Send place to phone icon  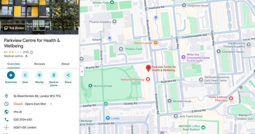point(54,75)
